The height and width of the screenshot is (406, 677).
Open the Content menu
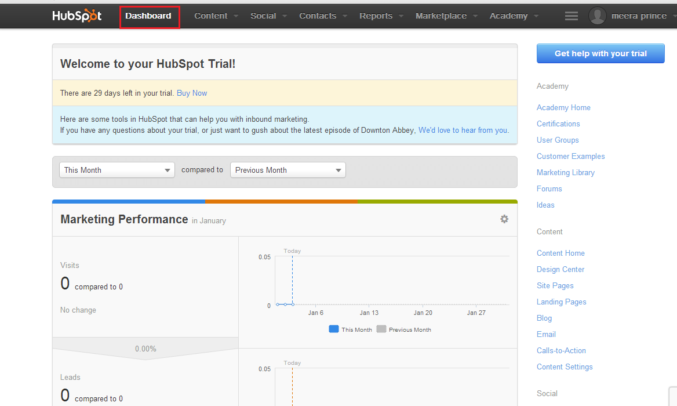(x=216, y=16)
